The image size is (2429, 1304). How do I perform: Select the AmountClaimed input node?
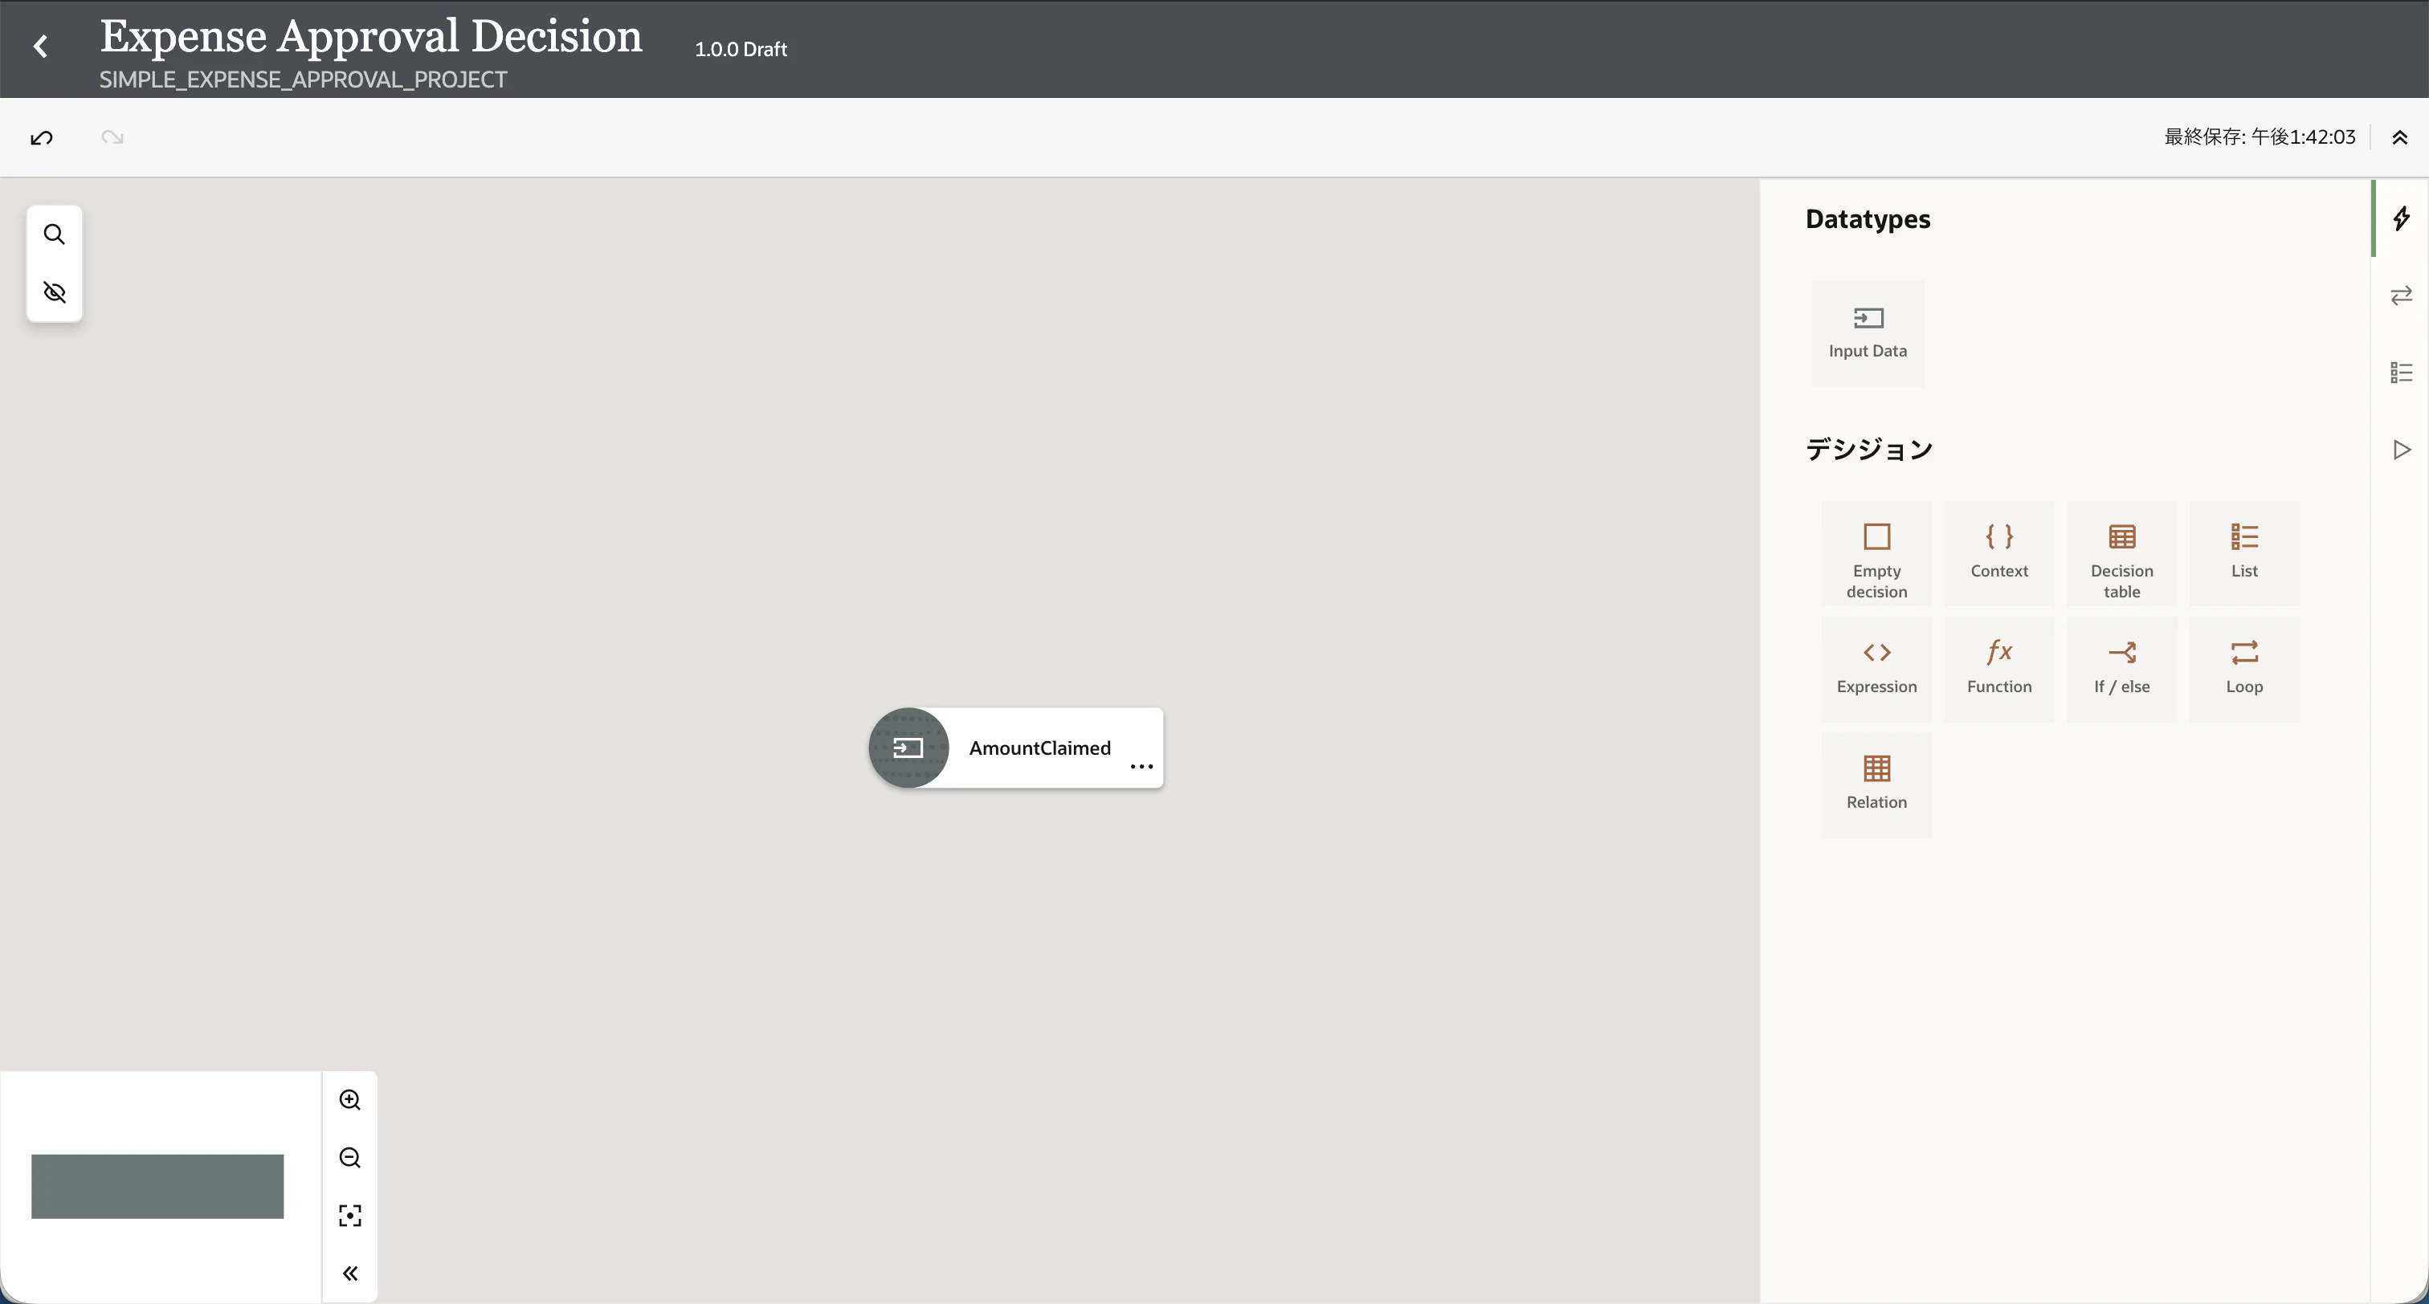tap(1015, 748)
